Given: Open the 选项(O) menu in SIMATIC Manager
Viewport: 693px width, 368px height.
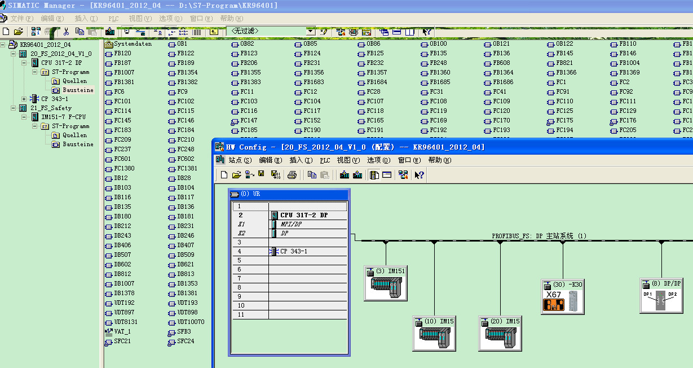Looking at the screenshot, I should tap(170, 19).
